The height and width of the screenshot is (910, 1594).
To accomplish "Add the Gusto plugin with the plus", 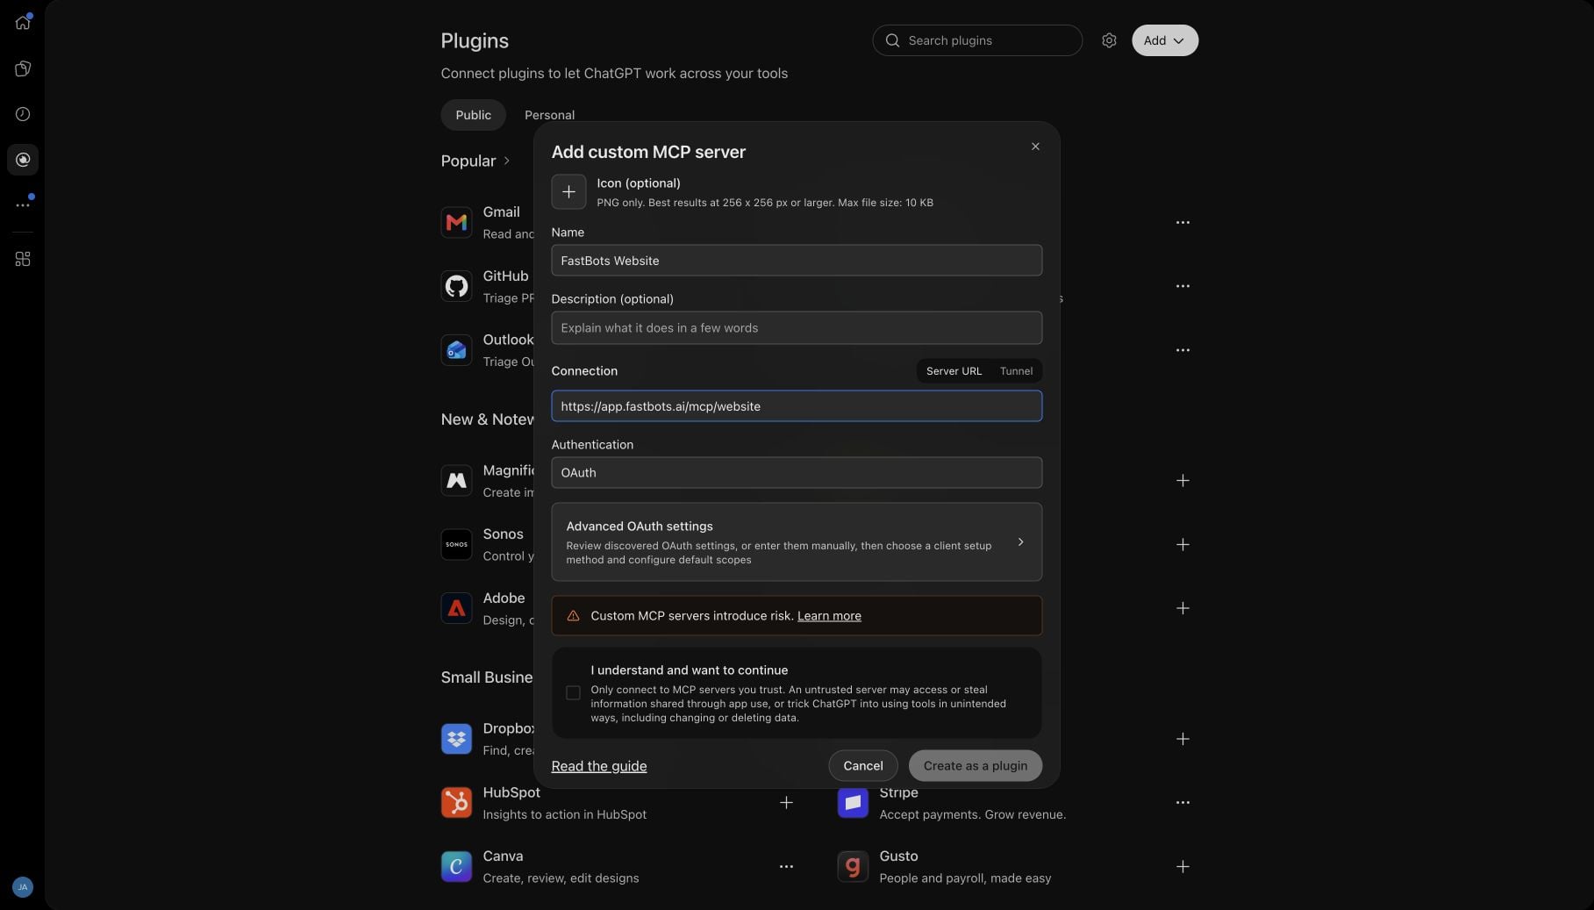I will [1183, 867].
